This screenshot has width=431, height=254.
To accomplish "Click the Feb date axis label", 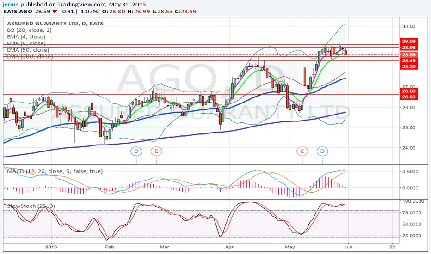I will (x=109, y=247).
